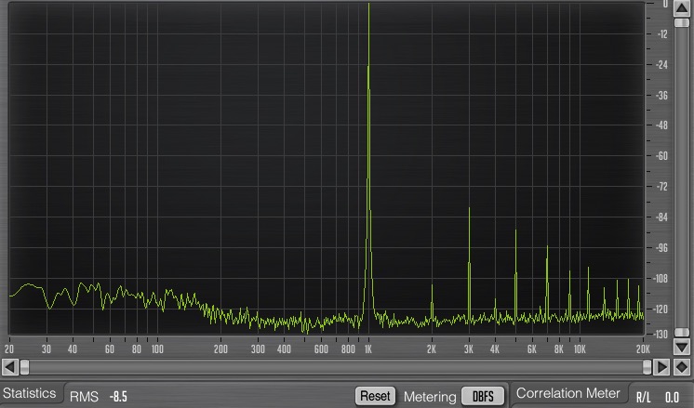
Task: Click the tip of the 3 kHz harmonic peak
Action: coord(469,208)
